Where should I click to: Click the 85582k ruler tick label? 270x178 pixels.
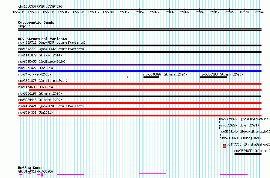(79, 12)
